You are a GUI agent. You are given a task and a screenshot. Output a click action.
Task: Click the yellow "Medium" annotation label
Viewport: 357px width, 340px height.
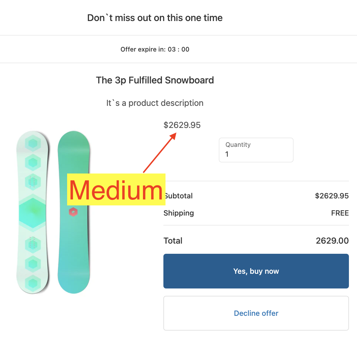tap(116, 189)
